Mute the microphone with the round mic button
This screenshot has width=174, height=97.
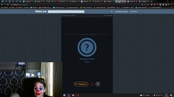pos(98,84)
